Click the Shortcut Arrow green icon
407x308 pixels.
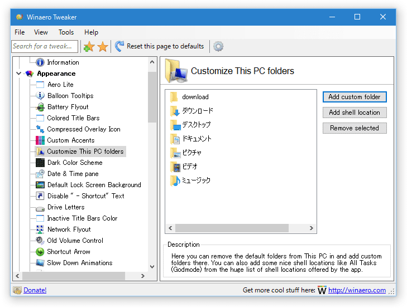pyautogui.click(x=40, y=252)
